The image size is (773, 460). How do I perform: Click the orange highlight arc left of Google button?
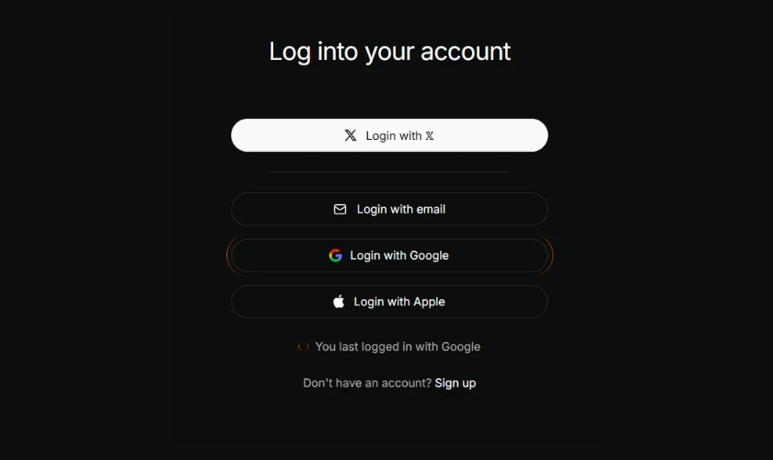pyautogui.click(x=228, y=256)
